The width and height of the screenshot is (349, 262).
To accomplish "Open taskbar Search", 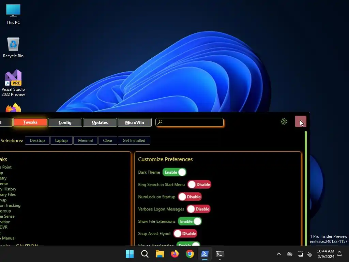I will (x=145, y=254).
